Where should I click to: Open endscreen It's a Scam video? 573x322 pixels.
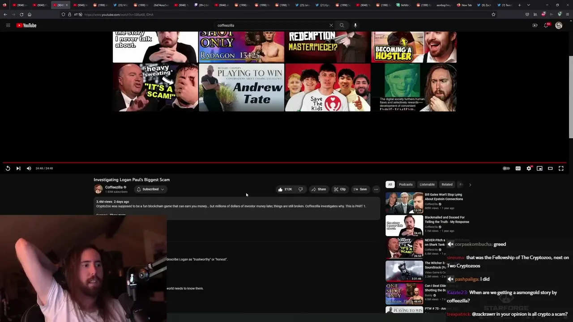click(155, 87)
